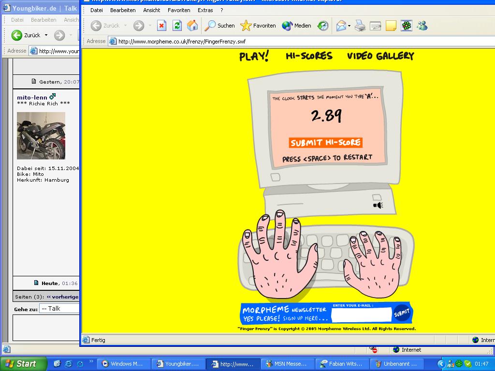
Task: Click the ICQ flower icon in the toolbar
Action: point(407,26)
